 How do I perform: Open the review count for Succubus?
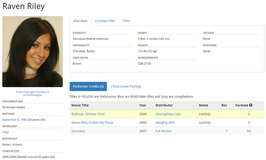tap(226, 131)
